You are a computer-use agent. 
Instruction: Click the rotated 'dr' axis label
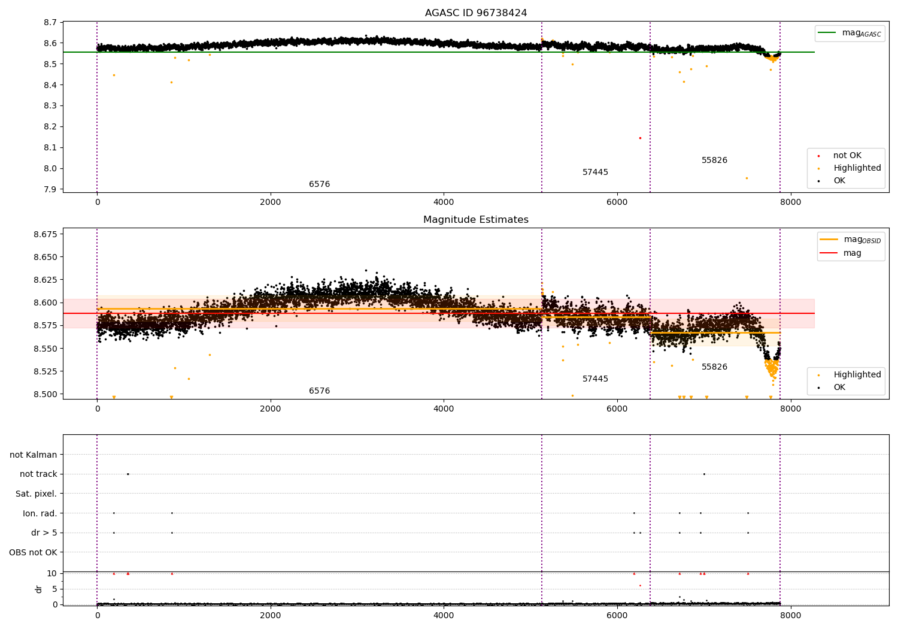point(39,589)
